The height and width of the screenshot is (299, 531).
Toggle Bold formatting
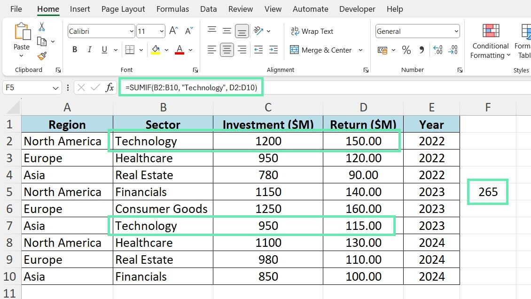point(75,50)
